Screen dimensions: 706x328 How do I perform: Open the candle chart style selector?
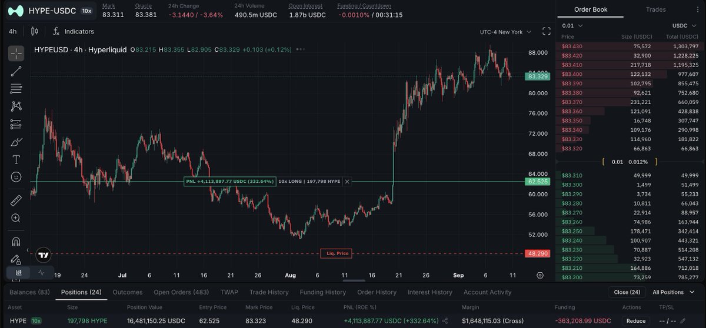tap(34, 31)
